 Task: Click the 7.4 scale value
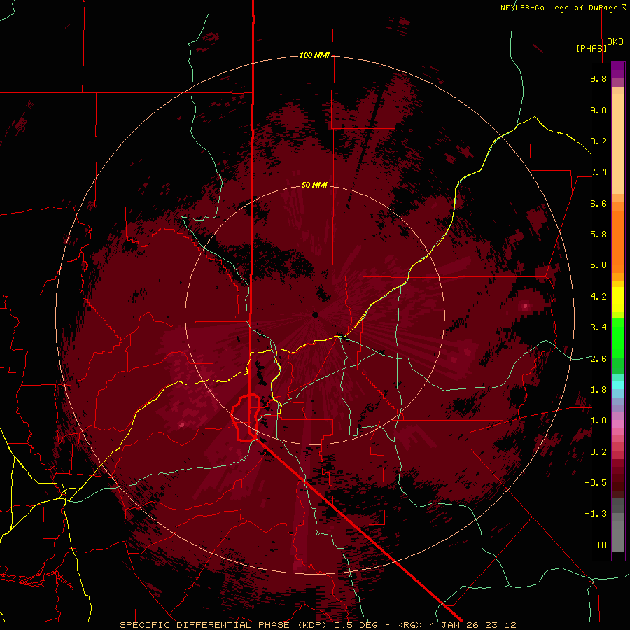click(x=598, y=172)
